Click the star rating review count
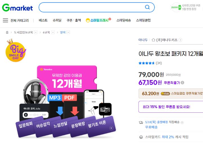The height and width of the screenshot is (143, 203). pyautogui.click(x=159, y=63)
